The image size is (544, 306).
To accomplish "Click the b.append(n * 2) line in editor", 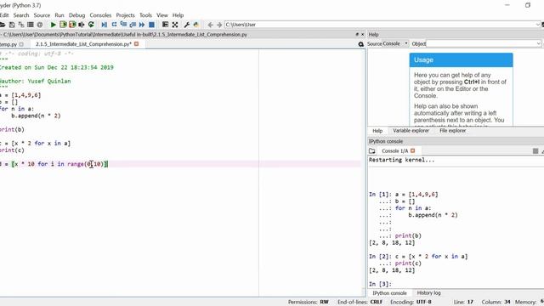I will pos(36,116).
